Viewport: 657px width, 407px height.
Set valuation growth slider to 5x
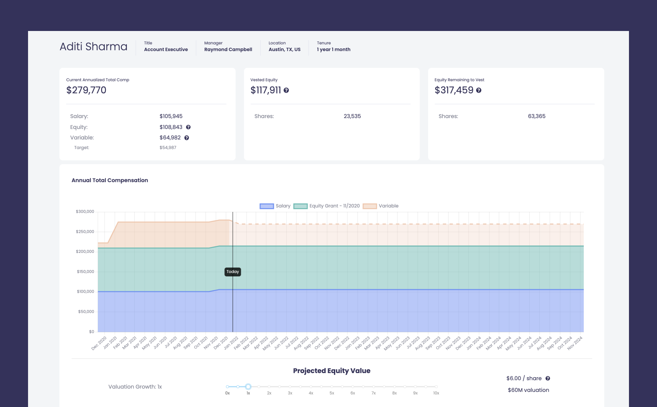pyautogui.click(x=332, y=386)
